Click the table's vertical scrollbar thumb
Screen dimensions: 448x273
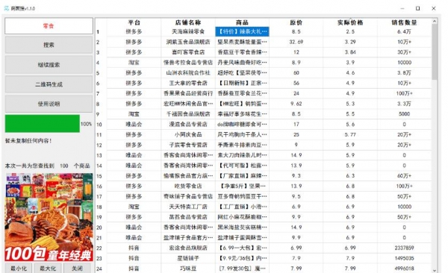click(435, 51)
